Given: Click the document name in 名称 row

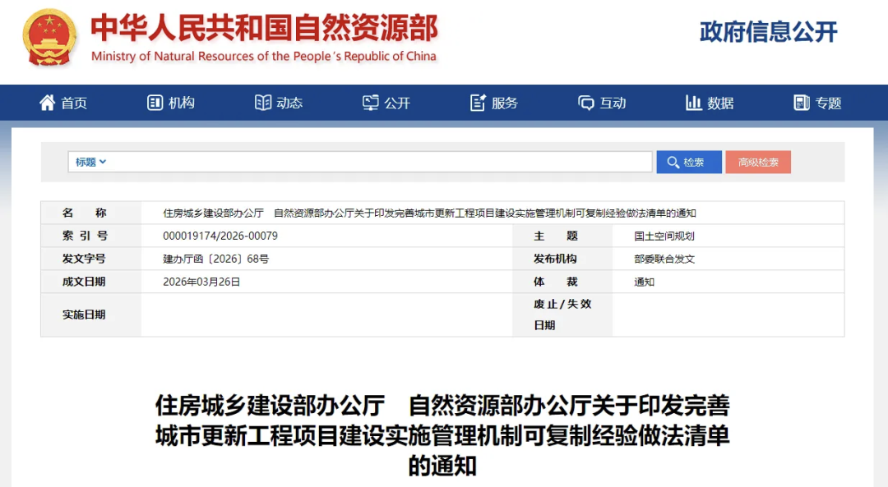Looking at the screenshot, I should [x=429, y=213].
